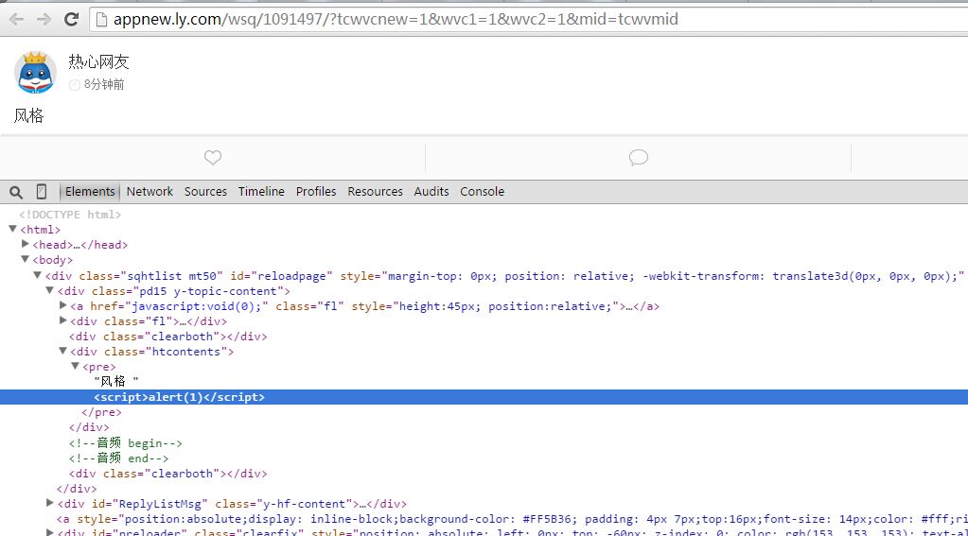Screen dimensions: 968x536
Task: Collapse the reloadpage div node
Action: [x=37, y=274]
